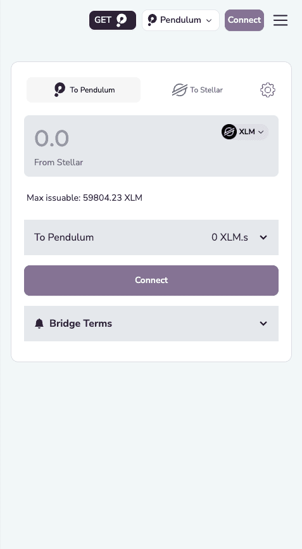Screen dimensions: 302x549
Task: Click the small Connect button in header
Action: [x=244, y=20]
